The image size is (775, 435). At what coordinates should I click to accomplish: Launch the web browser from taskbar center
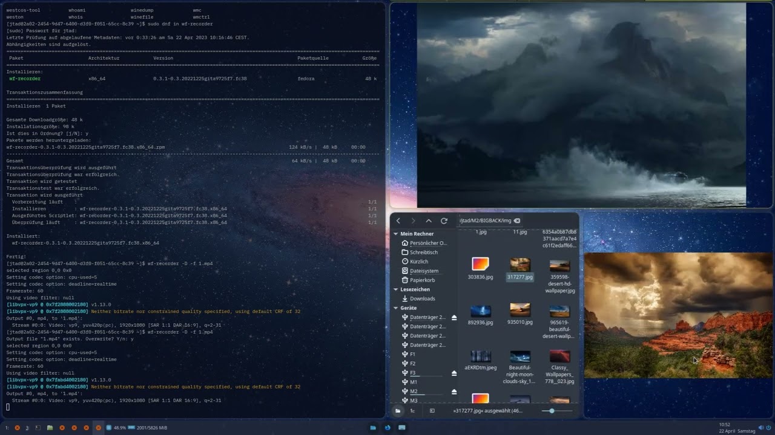(387, 428)
